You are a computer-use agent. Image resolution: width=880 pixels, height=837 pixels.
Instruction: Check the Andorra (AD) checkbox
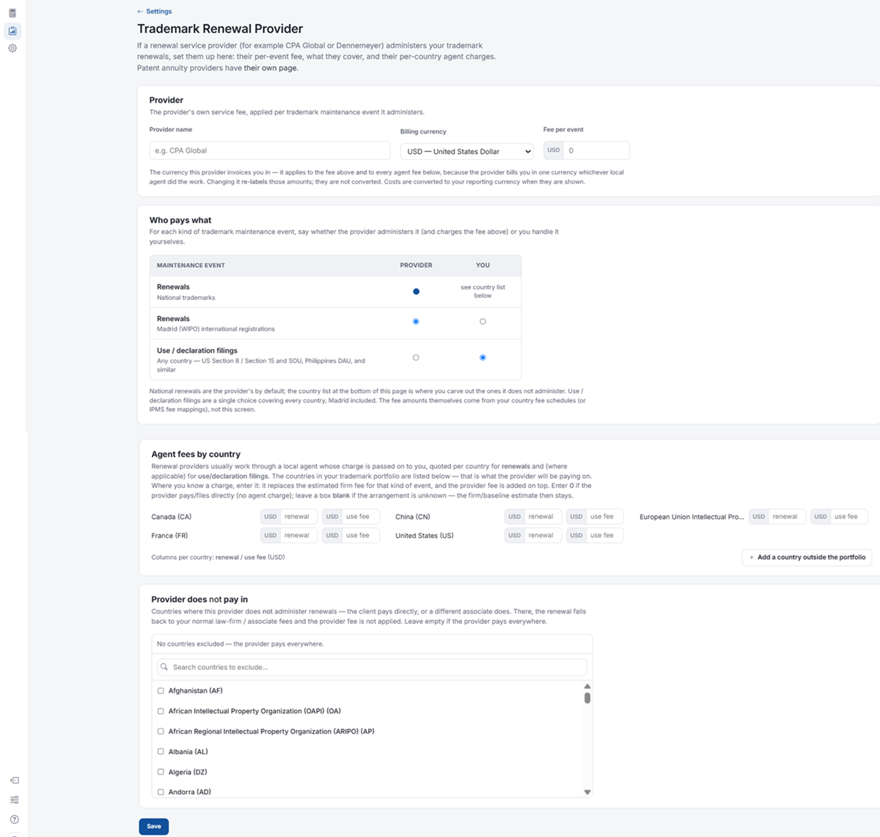click(161, 792)
